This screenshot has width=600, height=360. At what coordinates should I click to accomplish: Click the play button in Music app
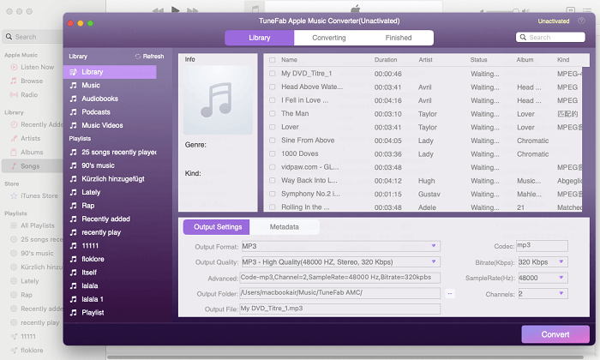click(x=175, y=10)
